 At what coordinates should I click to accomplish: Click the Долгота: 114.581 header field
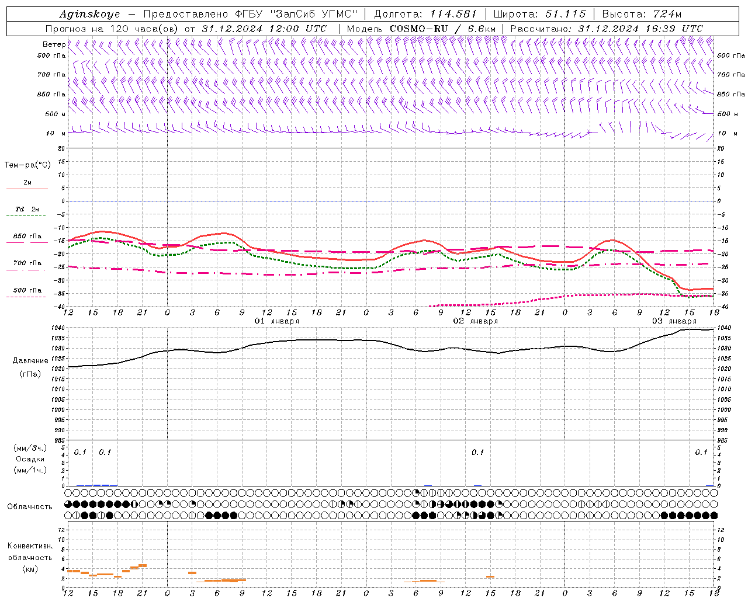(425, 14)
